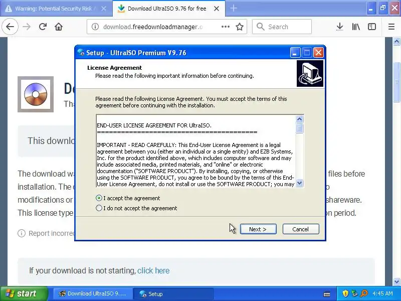This screenshot has width=401, height=301.
Task: Open the Firefox hamburger menu
Action: 391,27
